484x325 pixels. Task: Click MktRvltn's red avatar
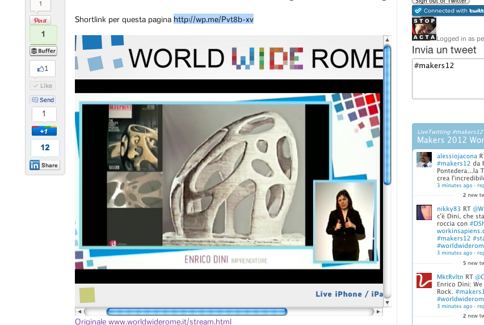[424, 280]
